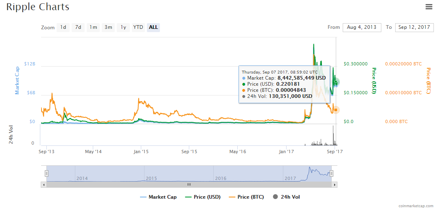442x208 pixels.
Task: Grab the navigator's left range handle
Action: (x=47, y=173)
